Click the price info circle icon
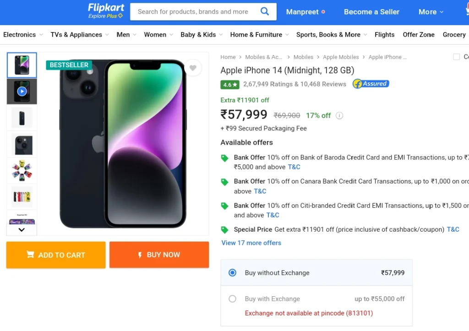 click(339, 116)
